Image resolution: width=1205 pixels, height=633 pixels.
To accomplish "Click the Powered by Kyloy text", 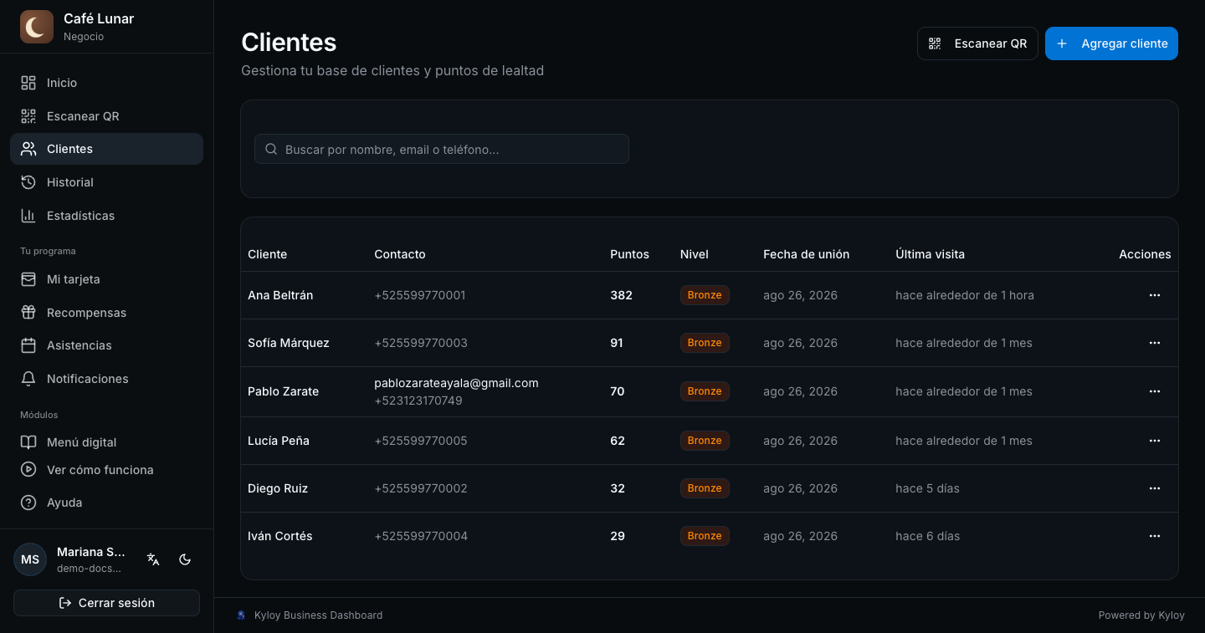I will [1141, 615].
